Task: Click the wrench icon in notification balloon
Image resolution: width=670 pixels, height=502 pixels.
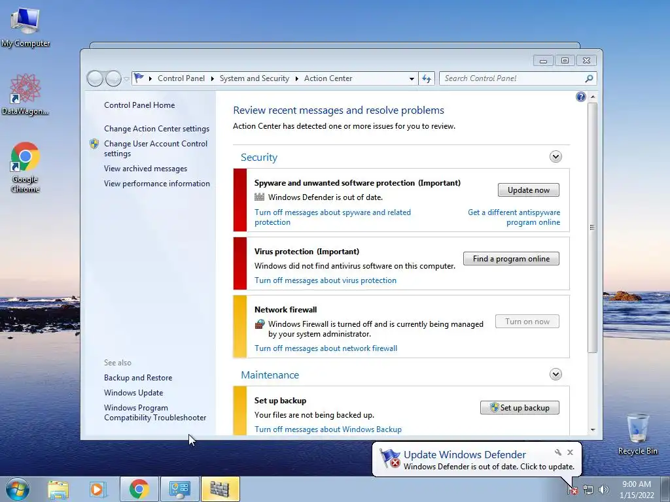Action: point(557,452)
